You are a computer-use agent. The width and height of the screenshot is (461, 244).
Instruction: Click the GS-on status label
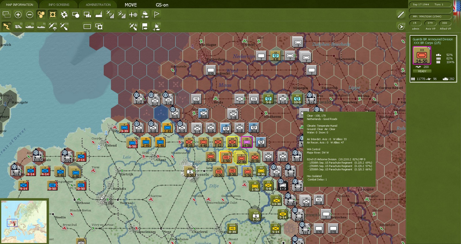pyautogui.click(x=162, y=5)
